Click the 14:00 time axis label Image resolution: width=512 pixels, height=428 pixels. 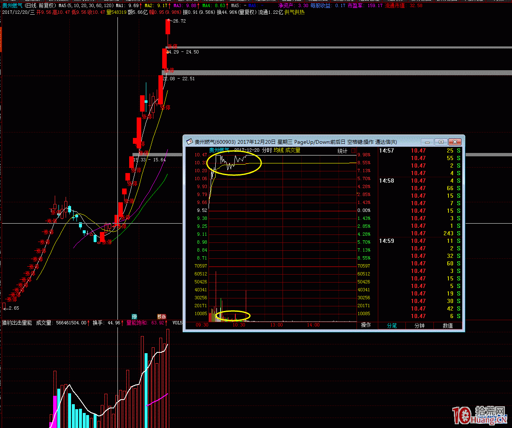point(313,325)
